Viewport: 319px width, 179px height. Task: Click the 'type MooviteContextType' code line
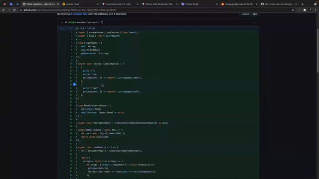94,105
